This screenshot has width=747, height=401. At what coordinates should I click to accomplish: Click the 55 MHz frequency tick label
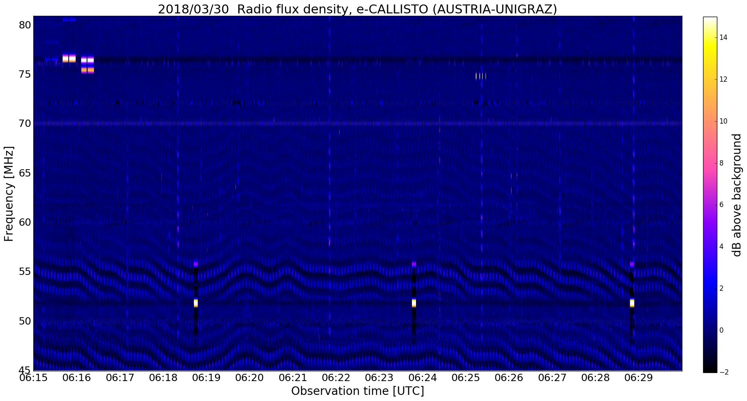click(x=25, y=272)
